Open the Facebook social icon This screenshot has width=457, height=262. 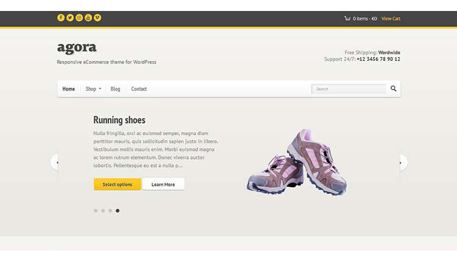tap(61, 18)
